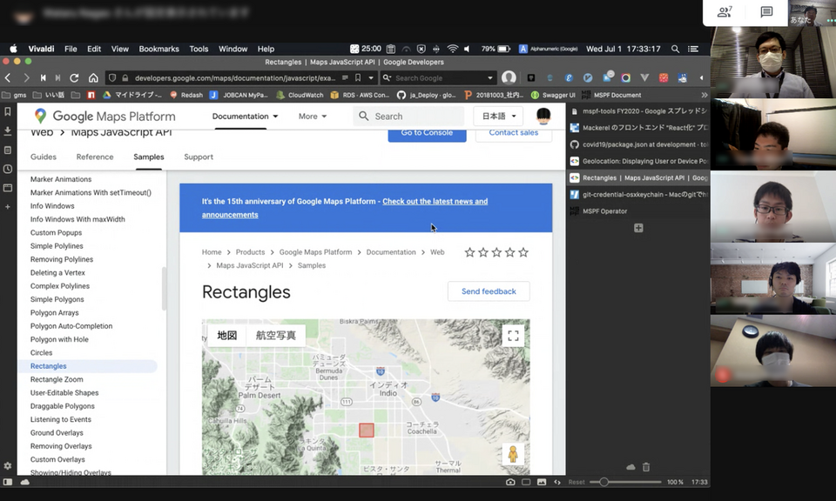Click the forward navigation arrow
Image resolution: width=836 pixels, height=501 pixels.
[26, 77]
